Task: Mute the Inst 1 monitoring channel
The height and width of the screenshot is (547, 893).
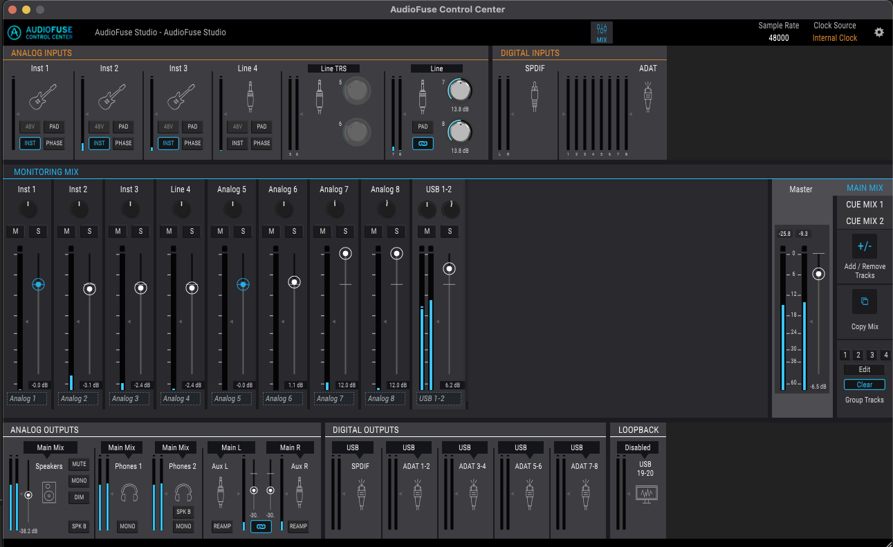Action: coord(15,231)
